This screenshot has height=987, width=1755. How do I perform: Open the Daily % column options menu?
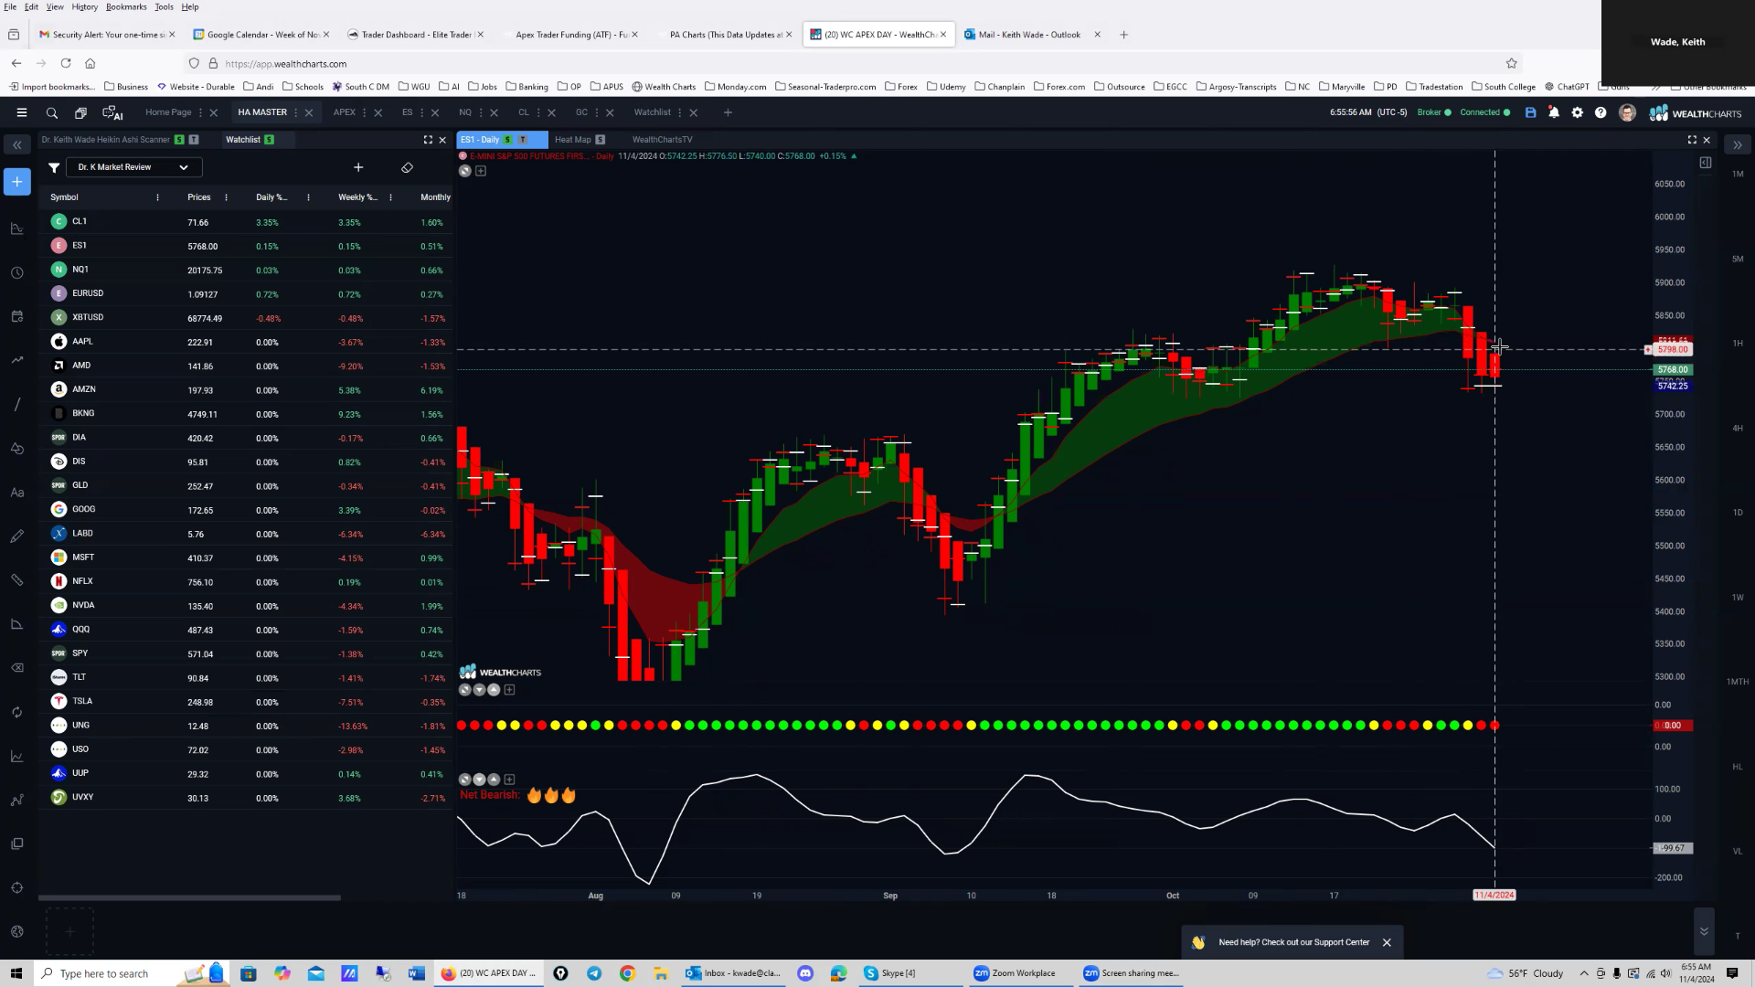pyautogui.click(x=309, y=197)
